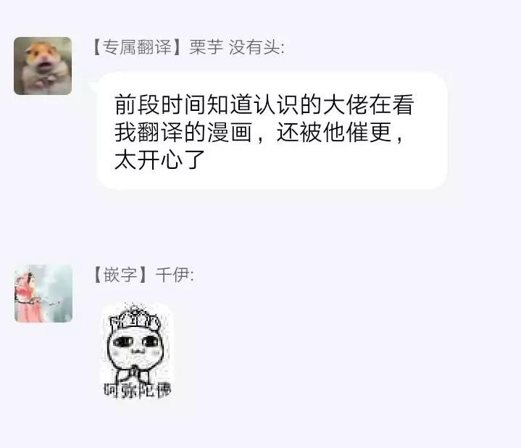Click the hamster's face in avatar

point(41,57)
